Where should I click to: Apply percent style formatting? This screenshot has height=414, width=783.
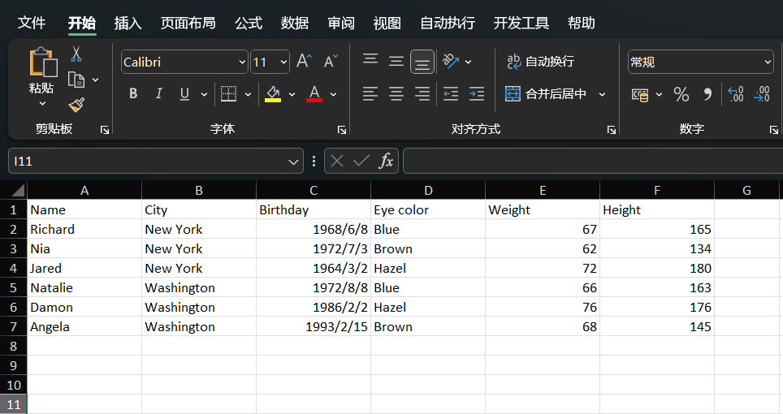[x=681, y=94]
